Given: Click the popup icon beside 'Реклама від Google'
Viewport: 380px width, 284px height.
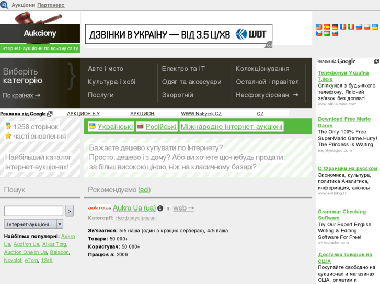Looking at the screenshot, I should 50,114.
